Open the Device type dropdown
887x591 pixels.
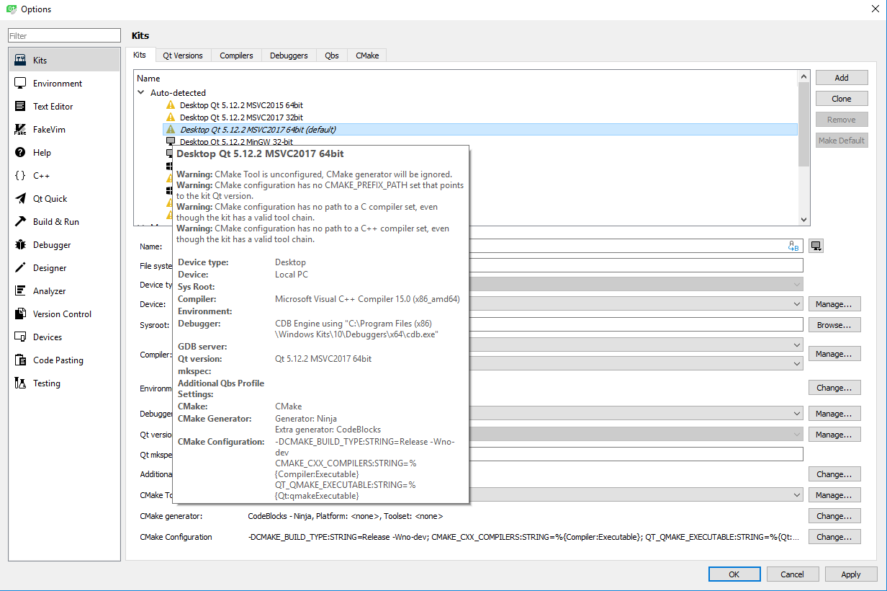click(796, 285)
